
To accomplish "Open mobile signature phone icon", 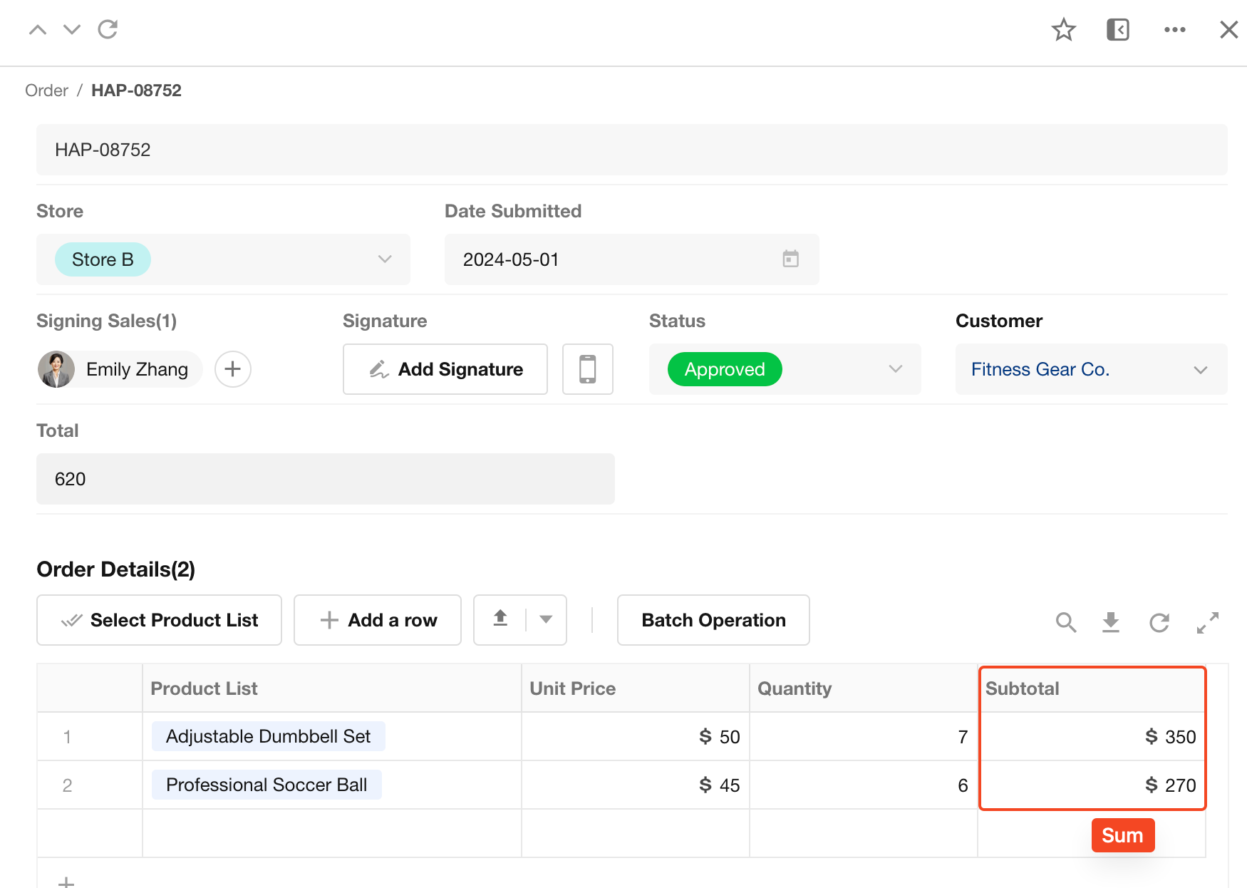I will (x=587, y=369).
